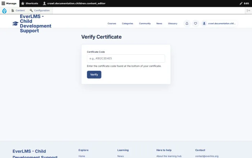This screenshot has width=252, height=158.
Task: Focus the Certificate Code input field
Action: coord(126,58)
